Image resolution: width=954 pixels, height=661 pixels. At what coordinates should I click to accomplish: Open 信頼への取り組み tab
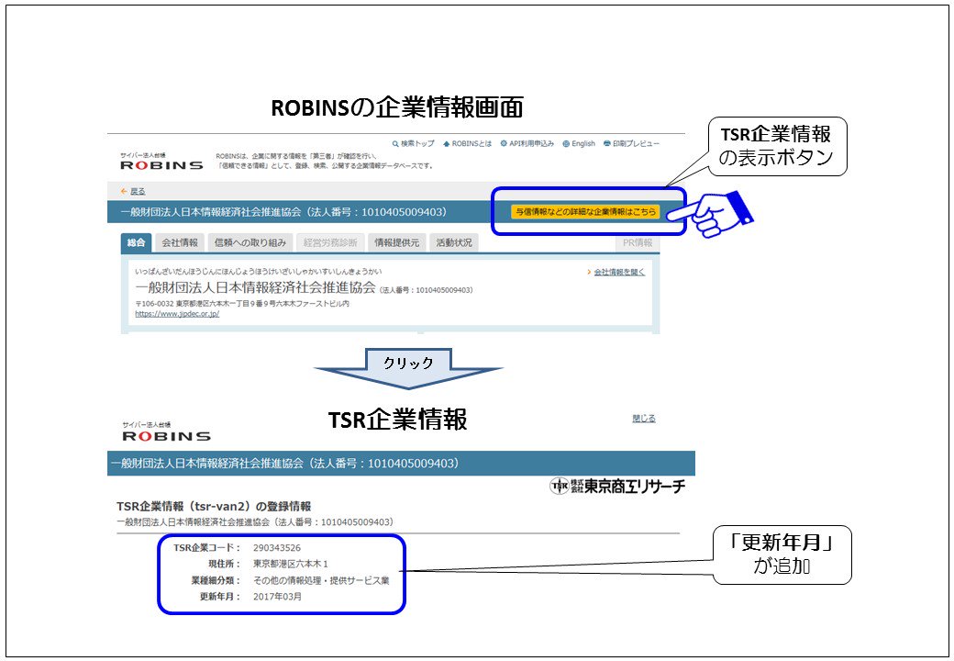tap(250, 242)
